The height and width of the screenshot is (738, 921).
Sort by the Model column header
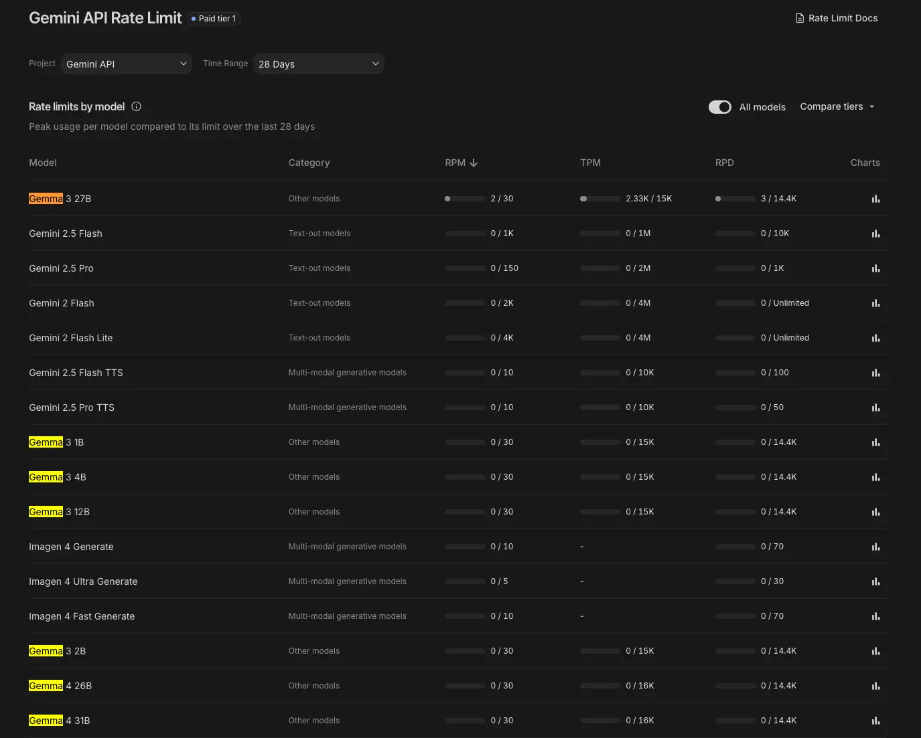pyautogui.click(x=43, y=163)
